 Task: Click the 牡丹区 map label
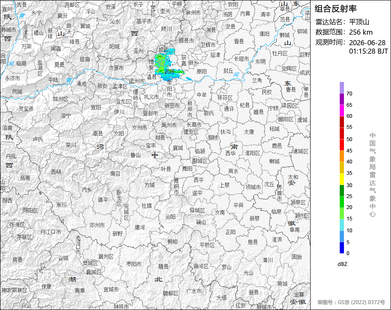(280, 53)
